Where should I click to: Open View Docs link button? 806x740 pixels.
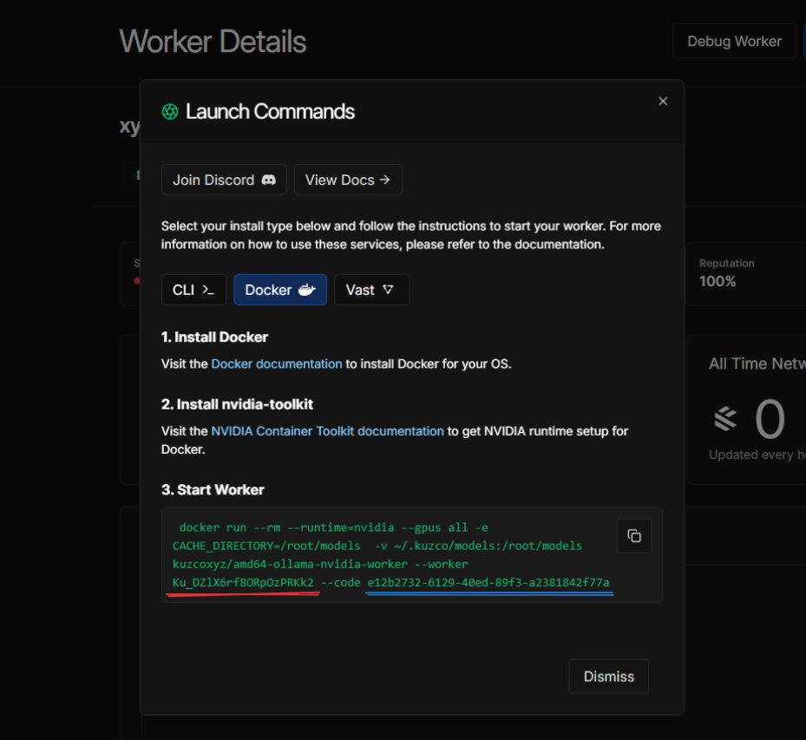pos(348,180)
